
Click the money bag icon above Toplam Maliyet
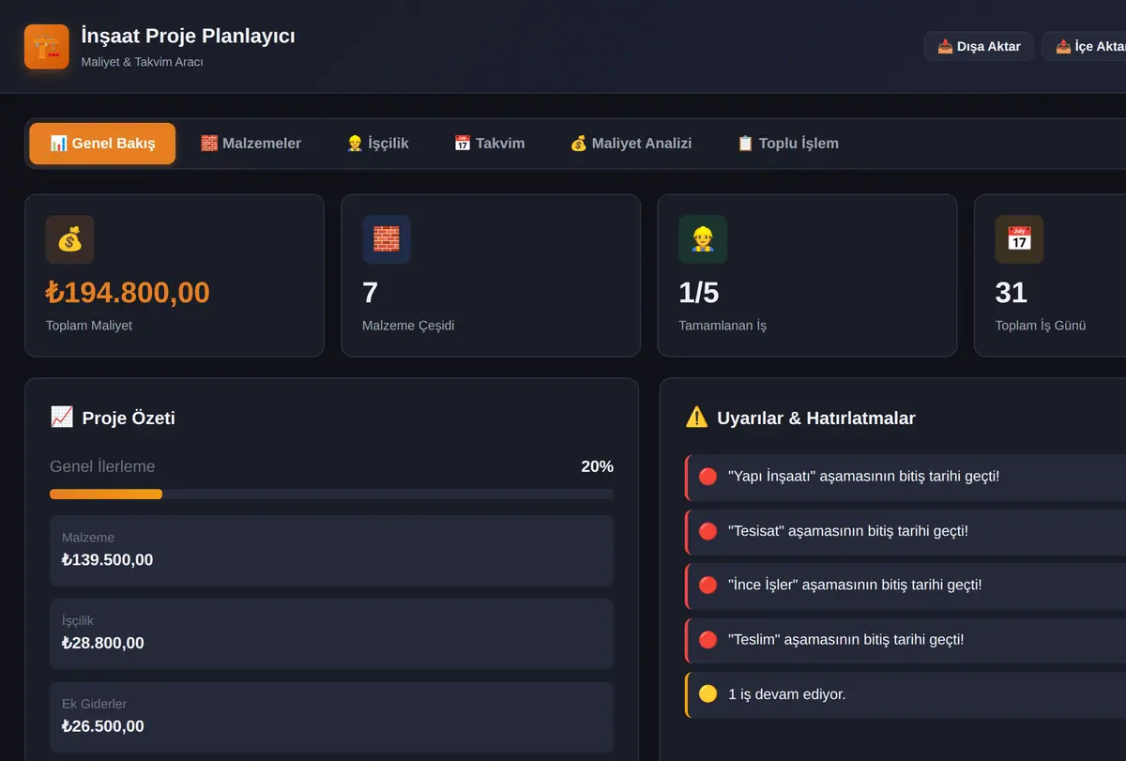tap(69, 239)
